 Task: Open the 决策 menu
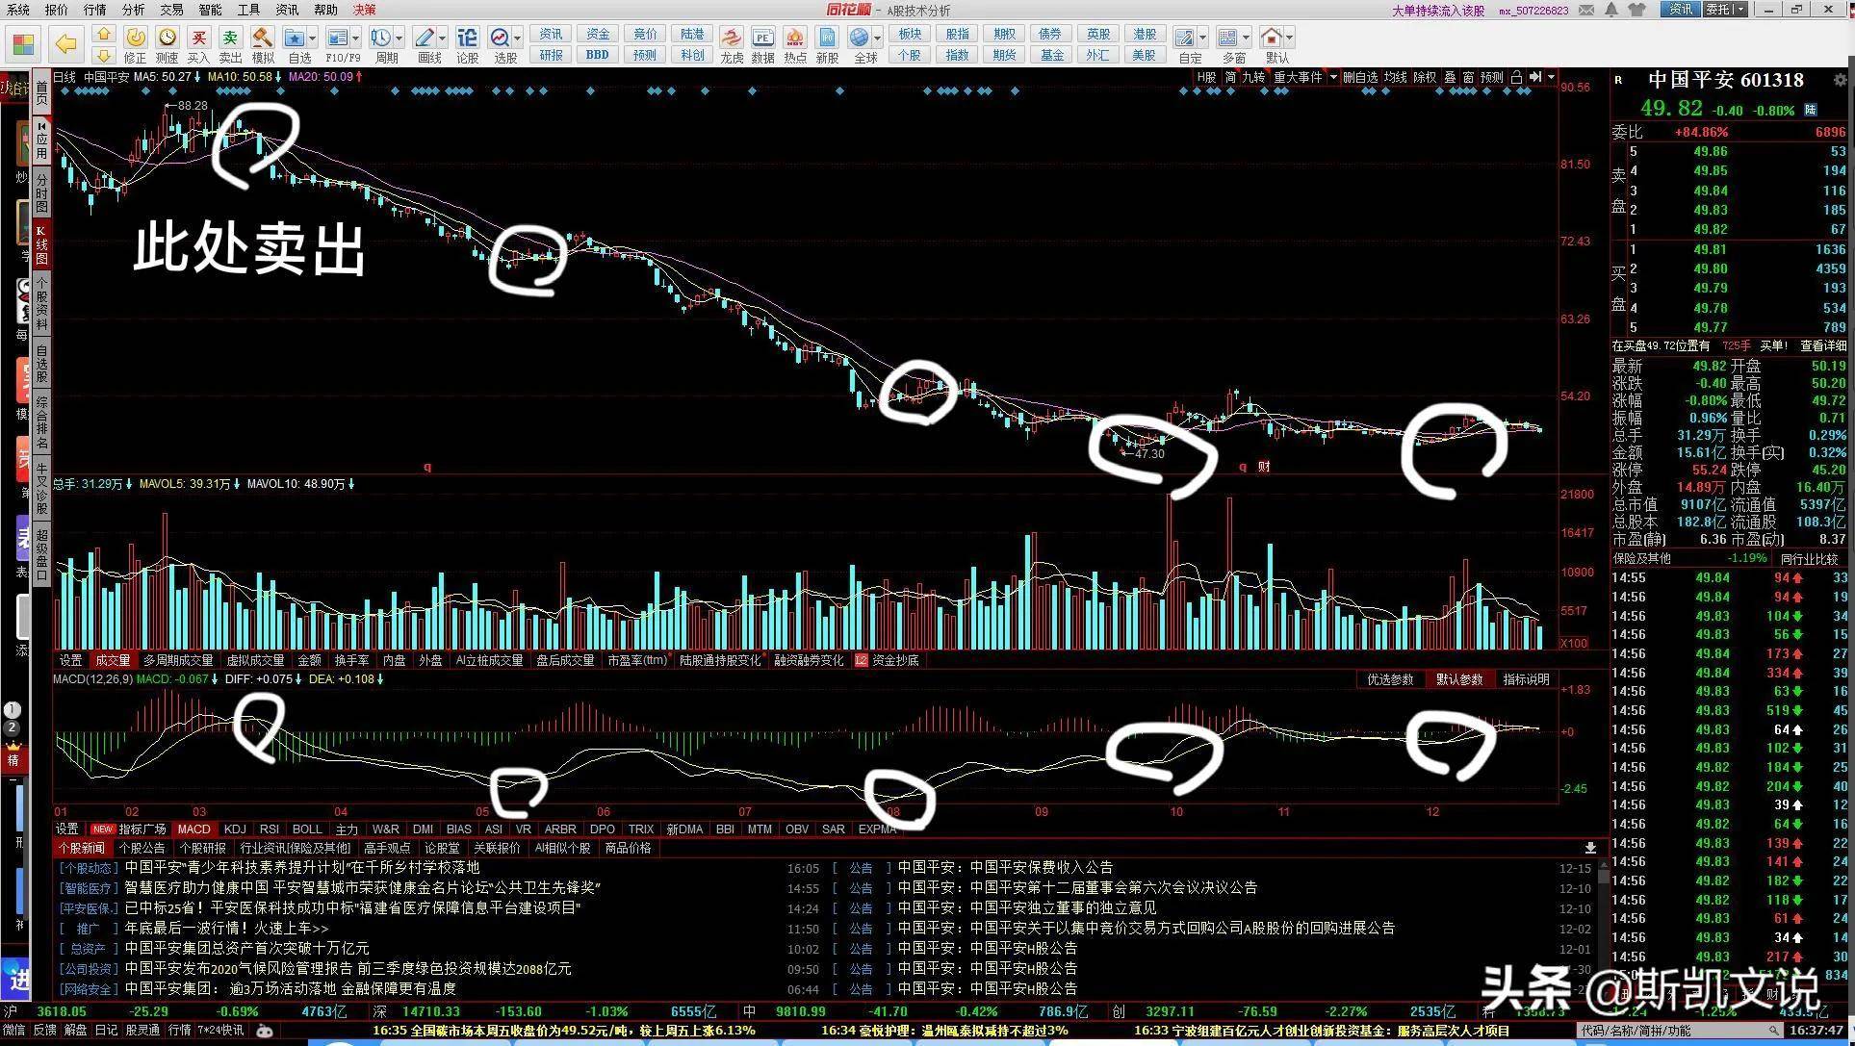click(x=365, y=10)
